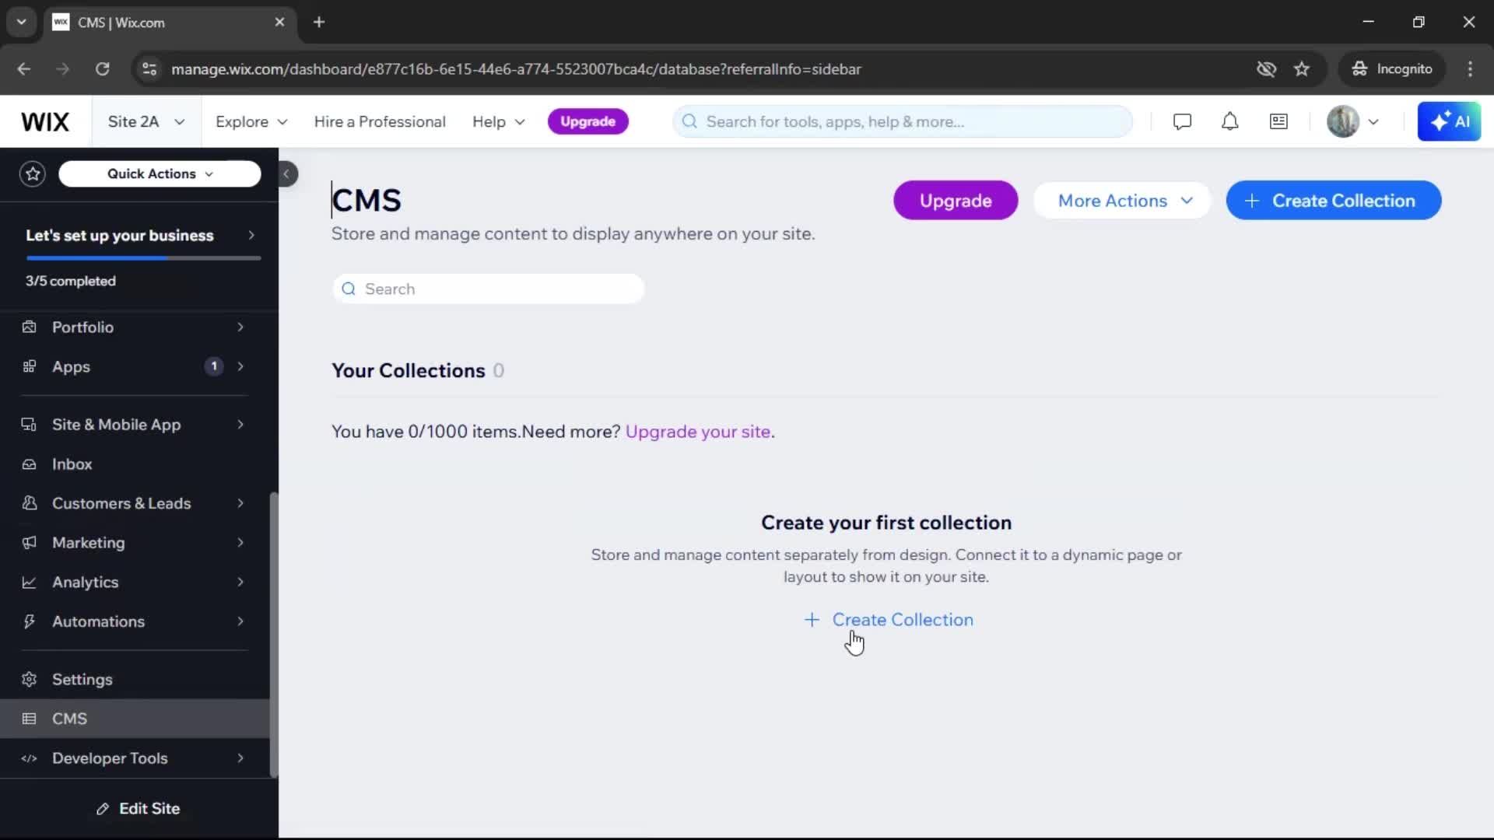Open the Let's set up your business chevron

[x=251, y=235]
